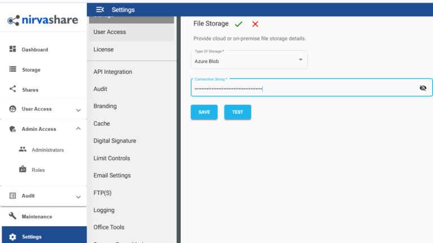Viewport: 433px width, 243px height.
Task: Expand the Audit sidebar chevron
Action: [78, 197]
